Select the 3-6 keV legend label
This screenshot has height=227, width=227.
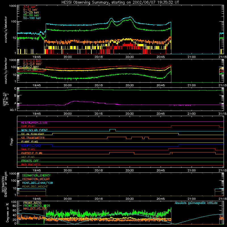coord(30,7)
